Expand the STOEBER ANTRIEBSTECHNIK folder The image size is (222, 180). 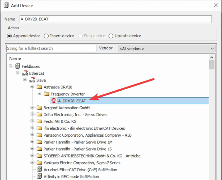[32, 155]
